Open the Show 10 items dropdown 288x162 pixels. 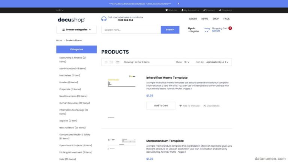[x=187, y=62]
